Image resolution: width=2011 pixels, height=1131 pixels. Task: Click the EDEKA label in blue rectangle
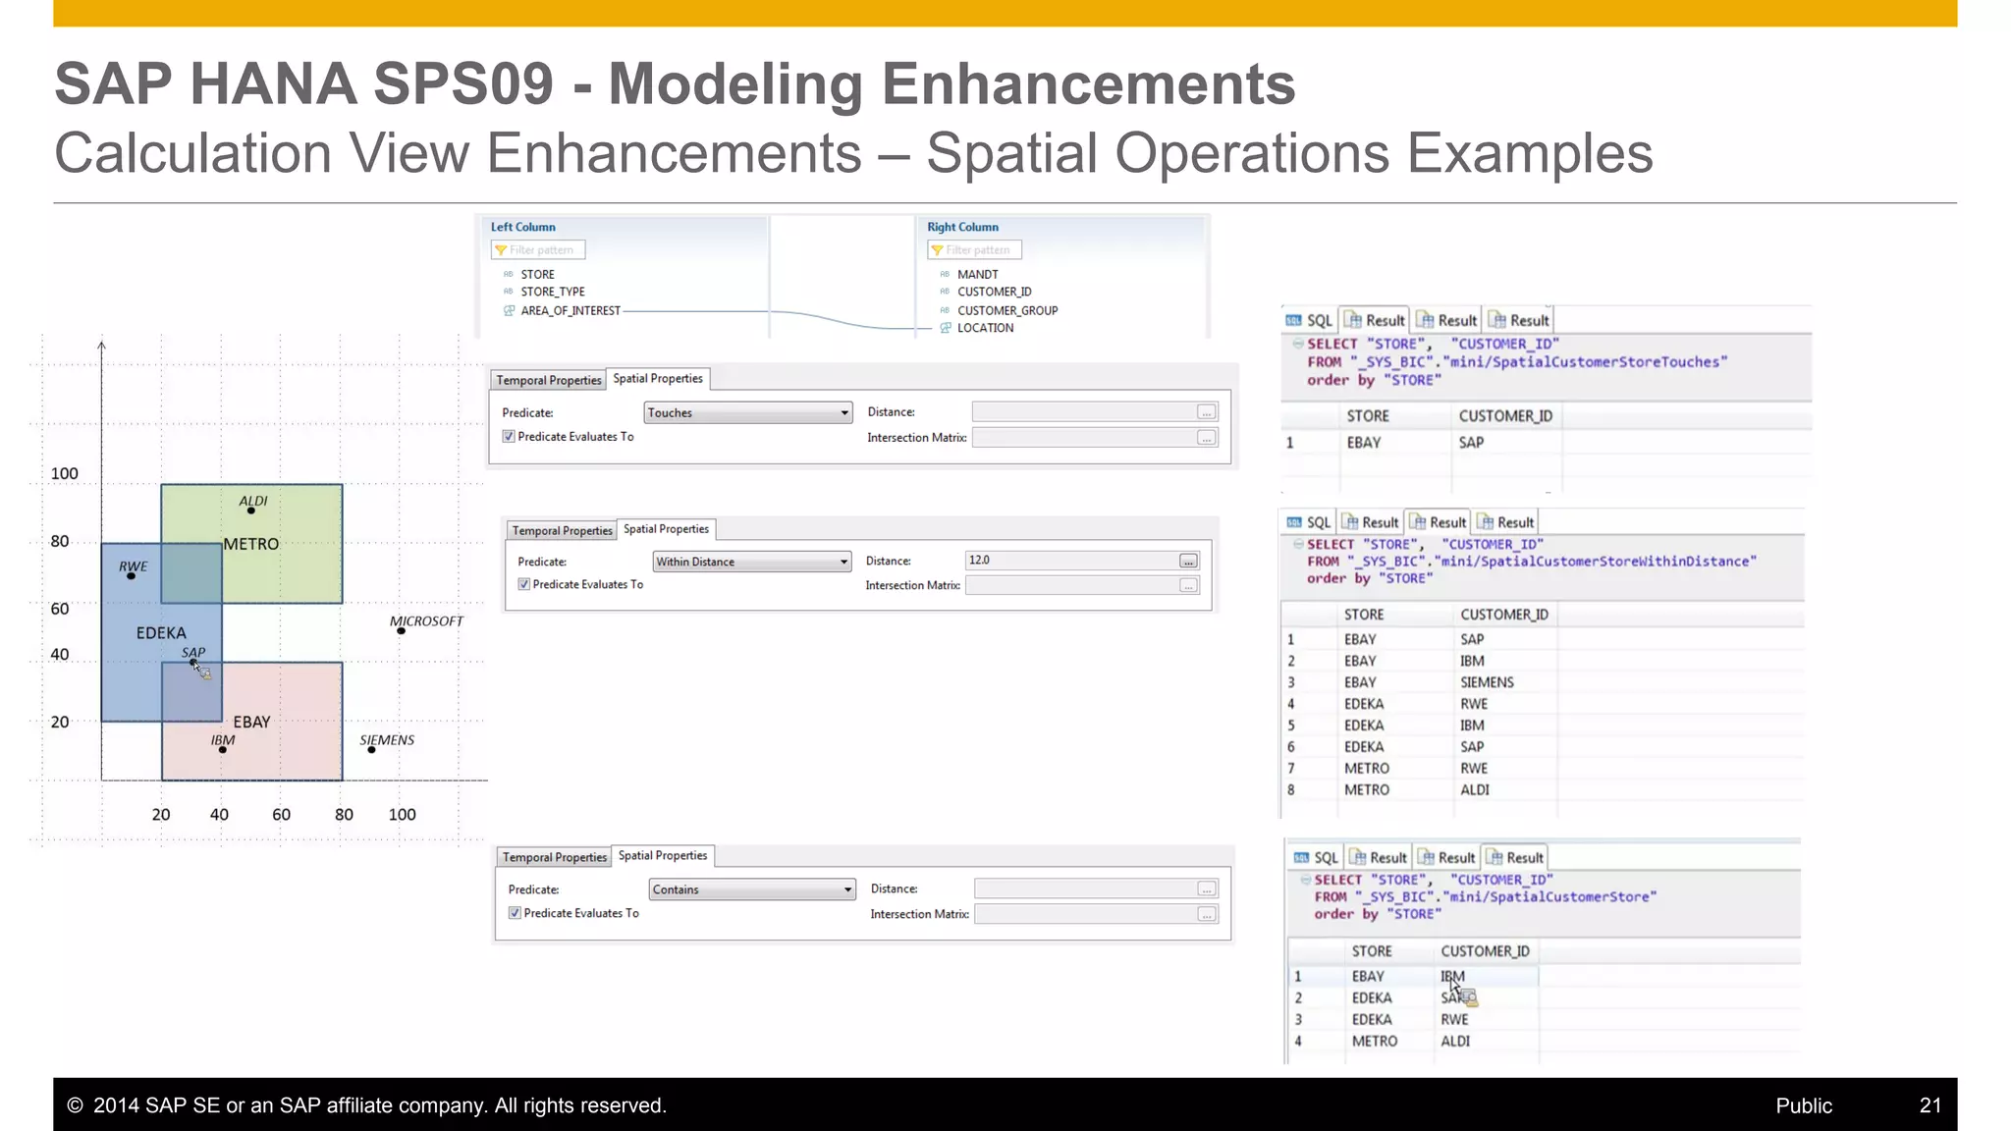pyautogui.click(x=161, y=633)
